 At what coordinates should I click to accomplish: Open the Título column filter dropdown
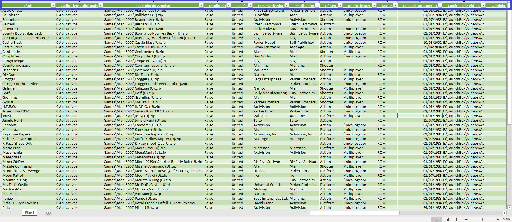(x=53, y=5)
